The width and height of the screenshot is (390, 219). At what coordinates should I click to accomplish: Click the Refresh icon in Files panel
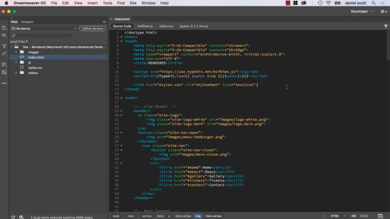[x=13, y=217]
